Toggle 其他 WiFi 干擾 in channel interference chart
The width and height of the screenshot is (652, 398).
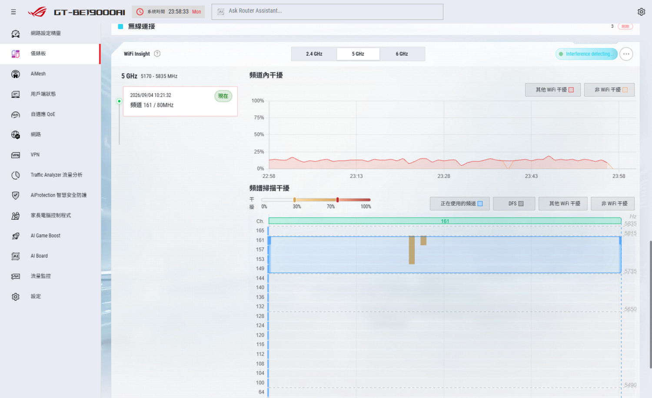tap(553, 90)
